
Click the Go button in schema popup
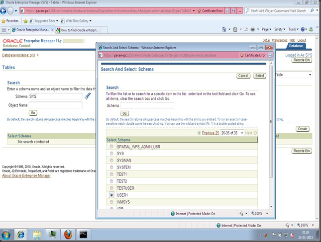pos(124,113)
